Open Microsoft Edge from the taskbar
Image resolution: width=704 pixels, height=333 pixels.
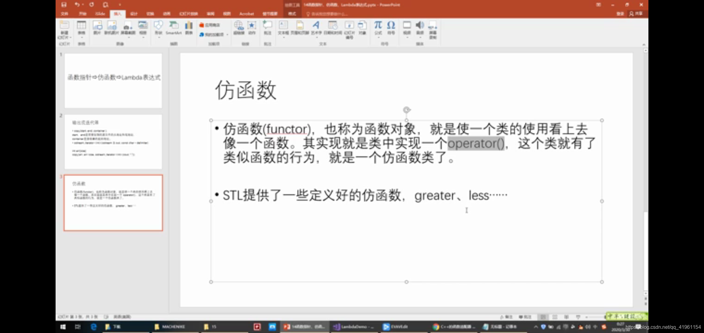click(x=94, y=327)
